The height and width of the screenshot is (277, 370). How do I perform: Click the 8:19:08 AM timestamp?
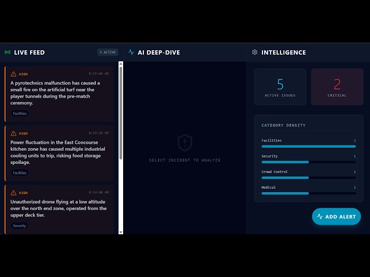pyautogui.click(x=99, y=192)
